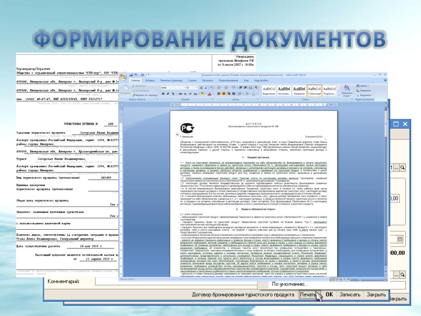This screenshot has width=421, height=316.
Task: Choose По умолчанию... menu entry
Action: tap(290, 284)
